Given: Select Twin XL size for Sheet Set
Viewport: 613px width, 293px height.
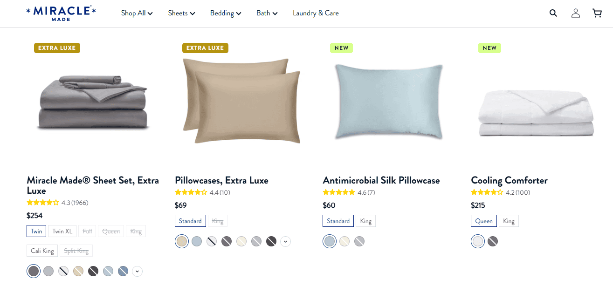Looking at the screenshot, I should (x=62, y=231).
